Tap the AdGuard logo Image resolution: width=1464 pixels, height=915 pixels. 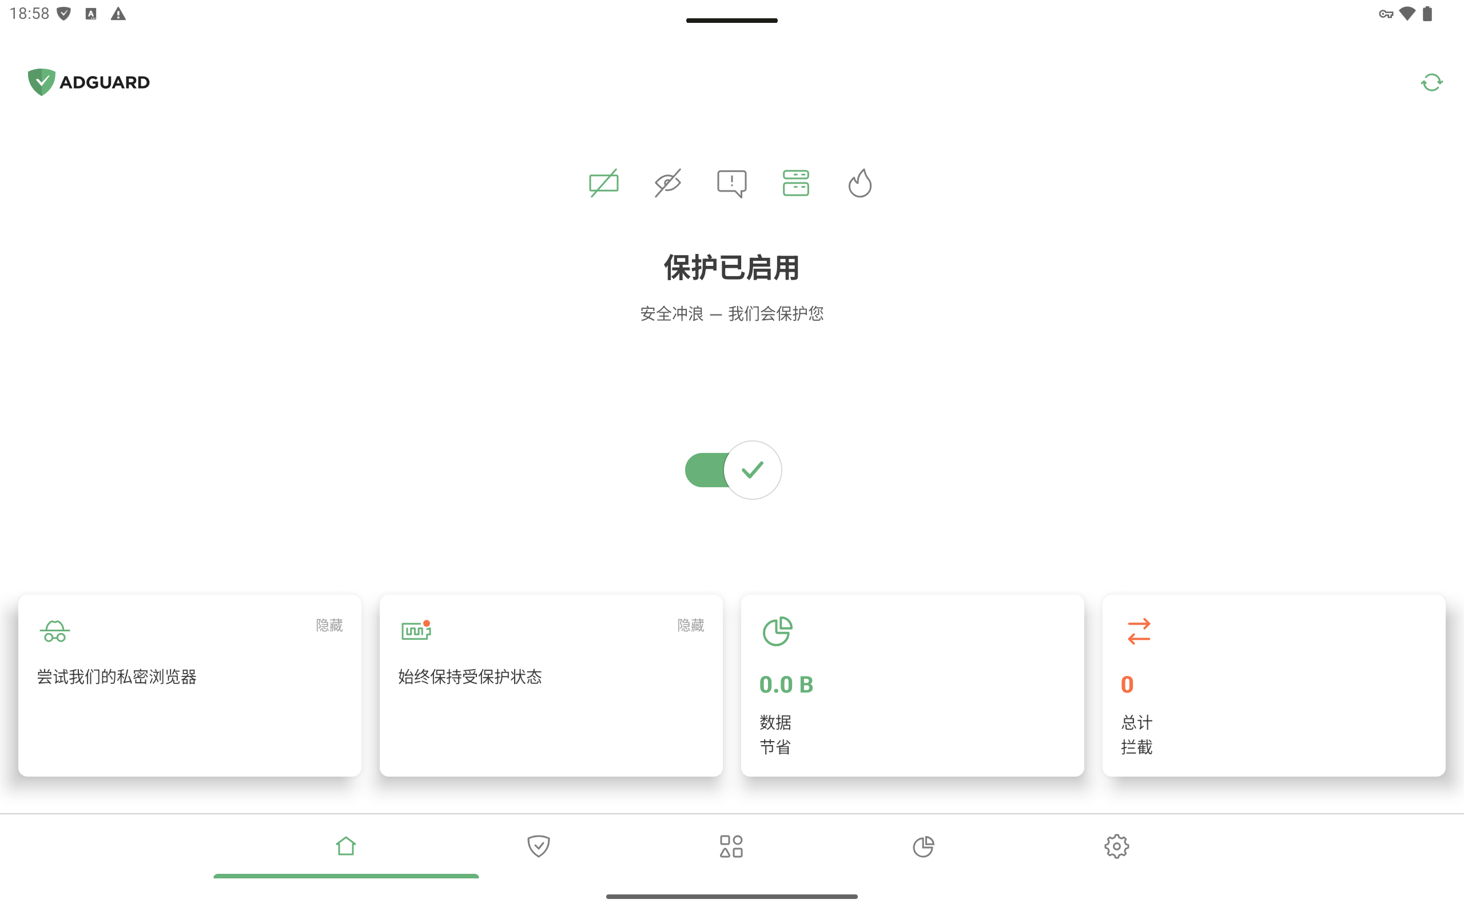tap(89, 82)
